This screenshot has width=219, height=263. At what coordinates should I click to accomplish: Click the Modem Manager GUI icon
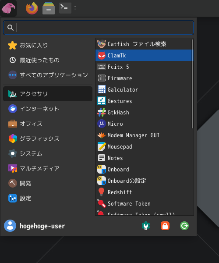102,135
